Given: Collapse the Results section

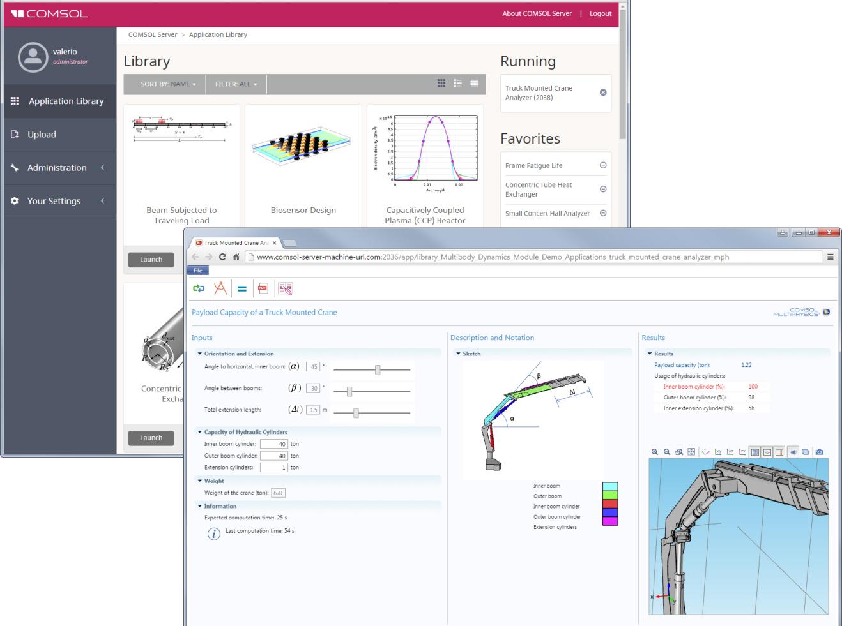Looking at the screenshot, I should tap(650, 354).
